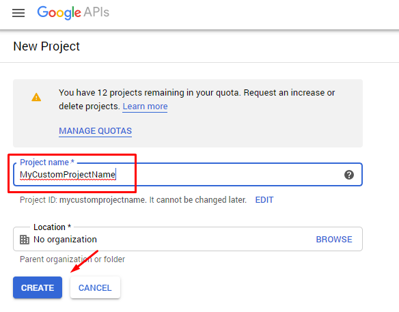
Task: Focus the Project name text field
Action: click(x=188, y=175)
